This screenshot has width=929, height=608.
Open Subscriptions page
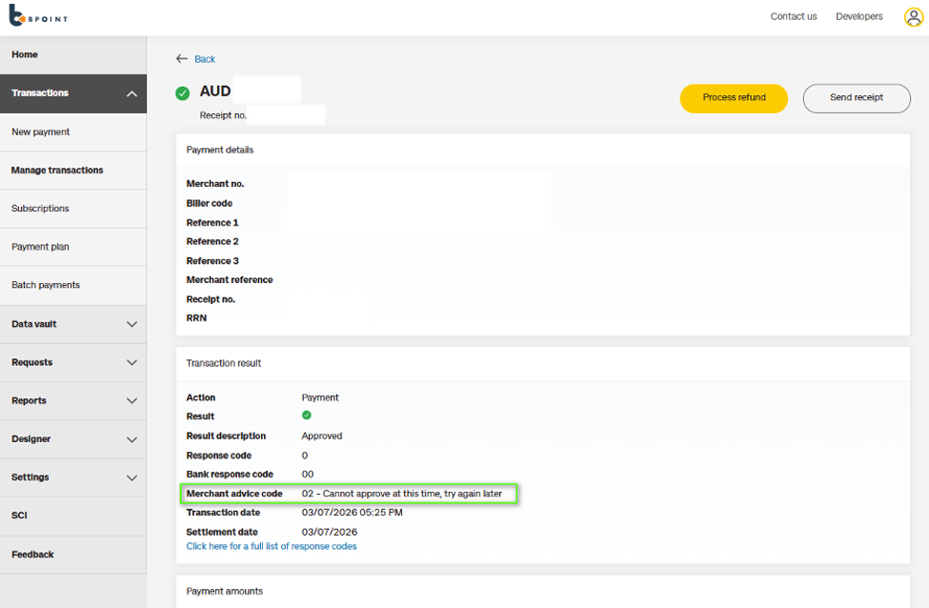[x=73, y=209]
